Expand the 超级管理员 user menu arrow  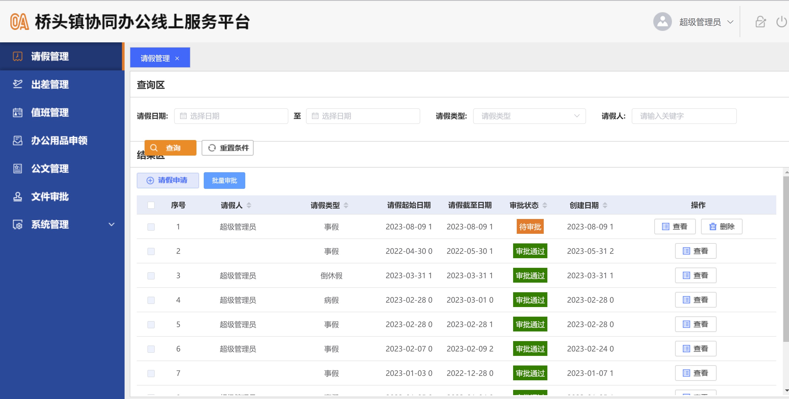[731, 22]
